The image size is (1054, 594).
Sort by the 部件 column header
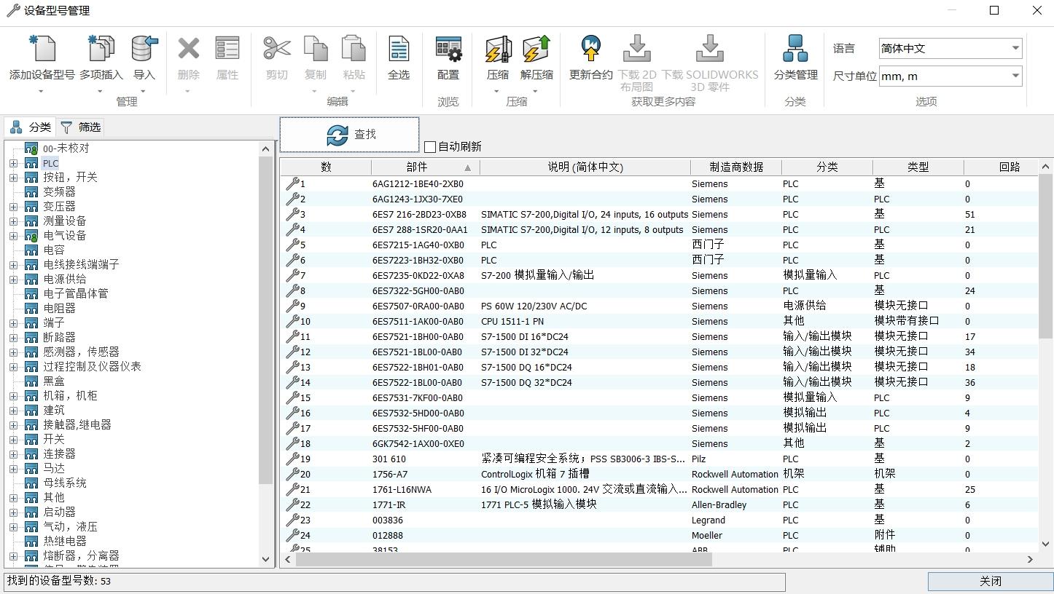point(417,167)
